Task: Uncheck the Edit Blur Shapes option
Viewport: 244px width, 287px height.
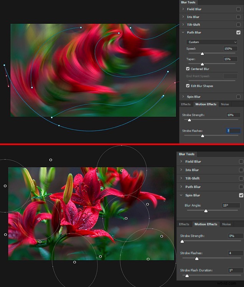Action: coord(188,86)
